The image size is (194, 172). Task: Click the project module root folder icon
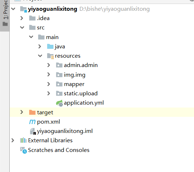pyautogui.click(x=23, y=9)
